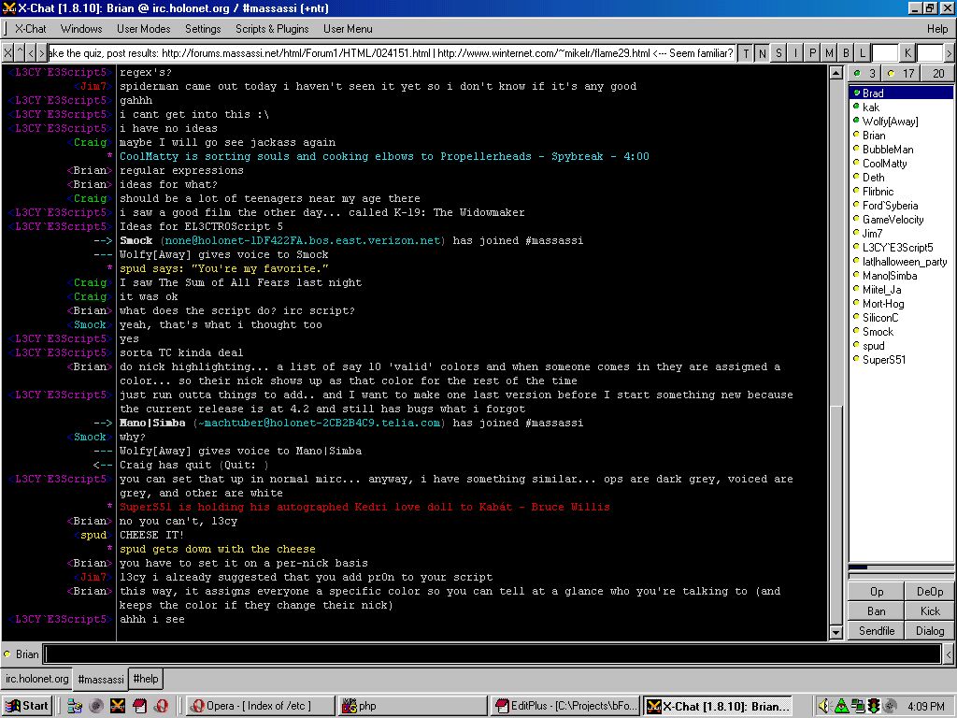Toggle channel mode K (keyword)
Screen dimensions: 957x718
click(x=908, y=53)
